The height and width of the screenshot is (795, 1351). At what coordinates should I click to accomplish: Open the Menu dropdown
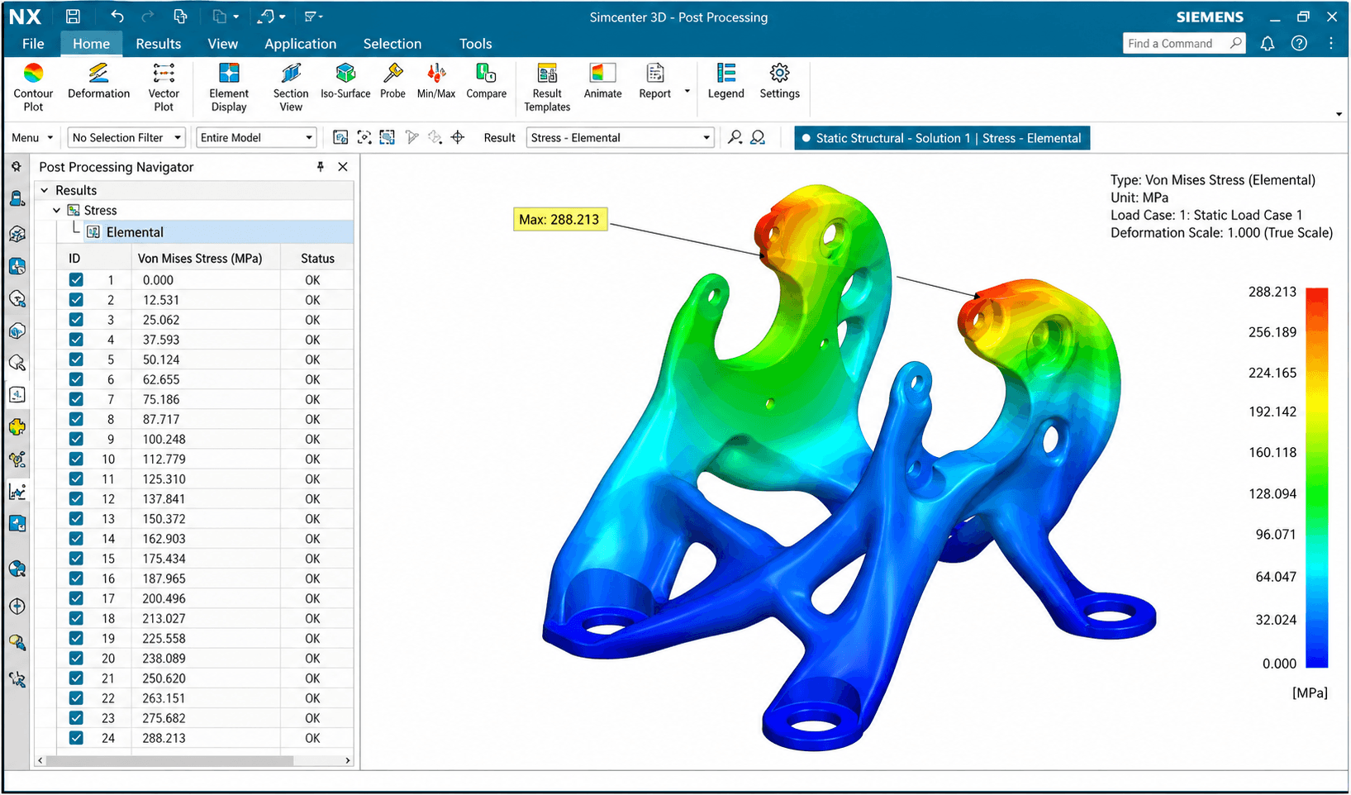[x=32, y=138]
